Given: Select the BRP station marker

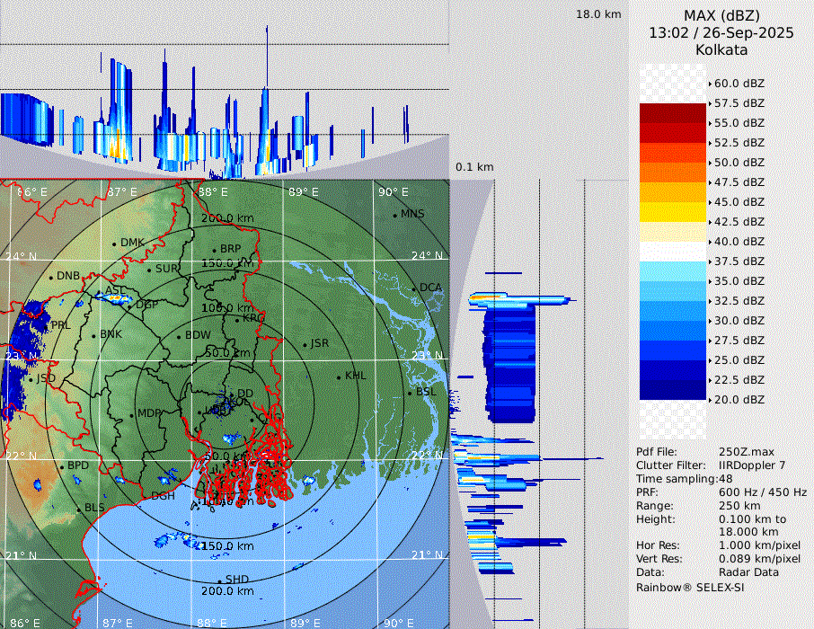Looking at the screenshot, I should (x=214, y=250).
